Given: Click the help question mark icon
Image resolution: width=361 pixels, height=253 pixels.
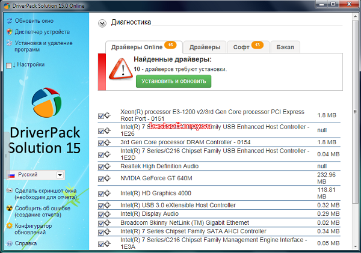Looking at the screenshot, I should (9, 243).
